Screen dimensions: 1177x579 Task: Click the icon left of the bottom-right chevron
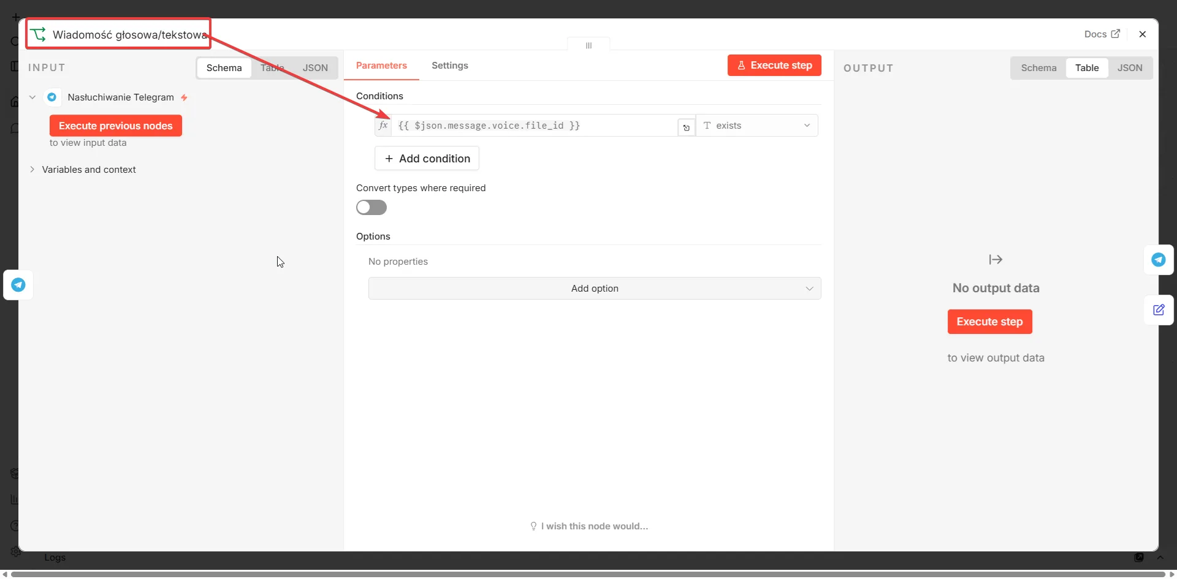click(1139, 558)
